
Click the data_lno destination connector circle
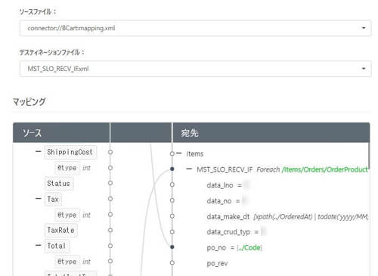(x=172, y=185)
